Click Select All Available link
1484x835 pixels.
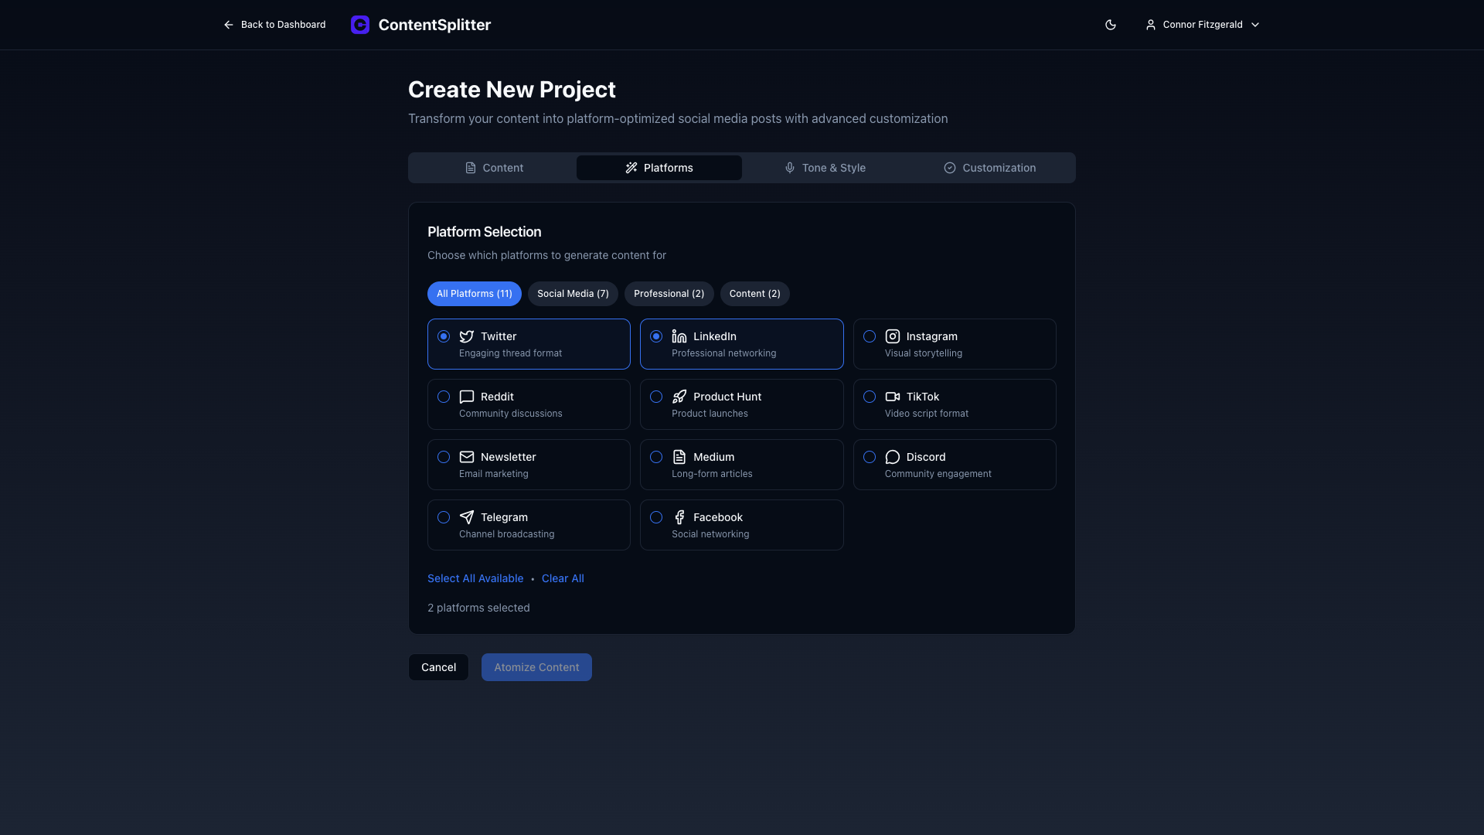[x=475, y=578]
